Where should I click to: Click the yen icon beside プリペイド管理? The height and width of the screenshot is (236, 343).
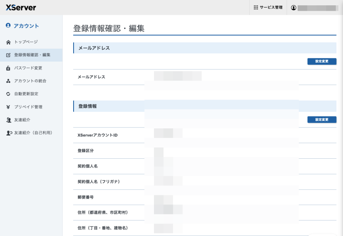8,107
